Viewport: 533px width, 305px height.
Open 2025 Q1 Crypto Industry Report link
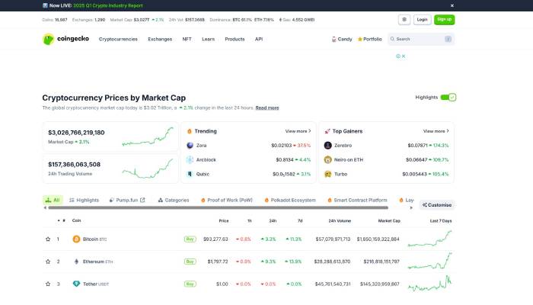click(x=108, y=5)
